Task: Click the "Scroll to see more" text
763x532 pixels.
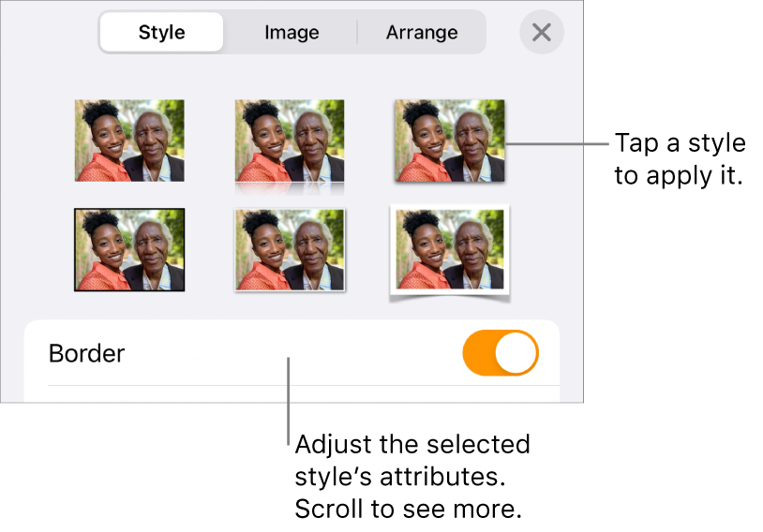Action: coord(407,509)
